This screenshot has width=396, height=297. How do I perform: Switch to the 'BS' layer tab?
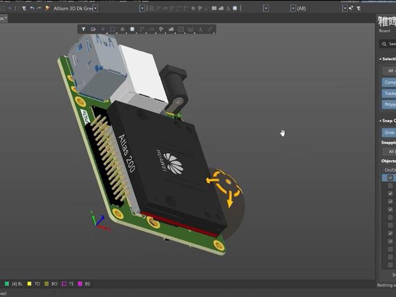click(x=88, y=284)
